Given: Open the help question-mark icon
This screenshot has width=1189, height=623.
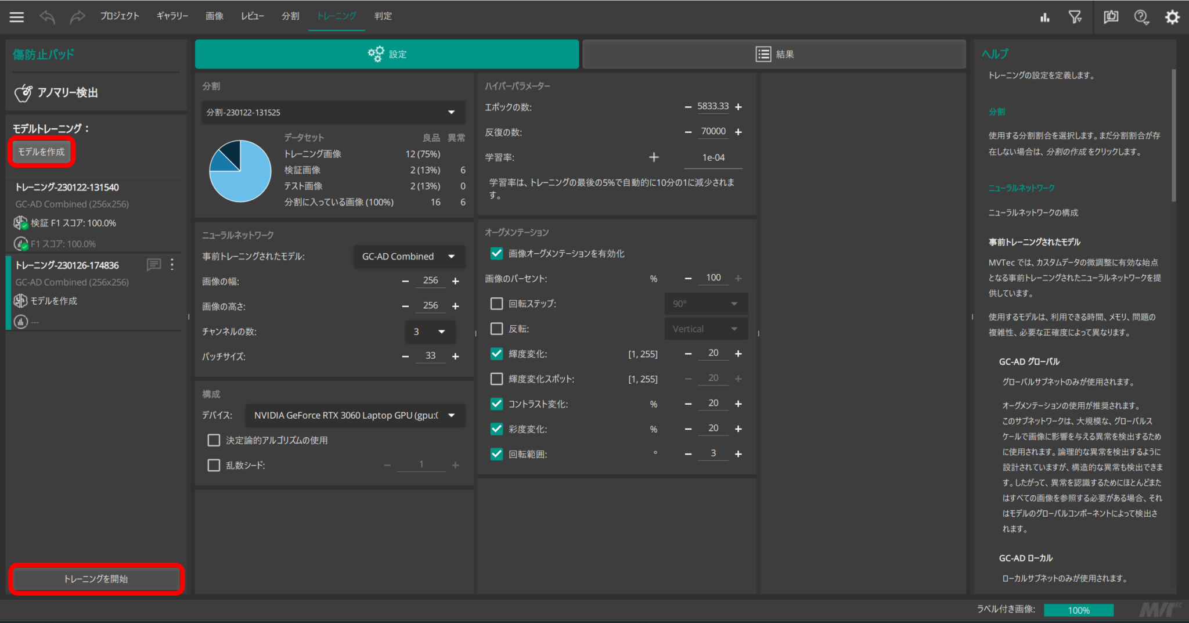Looking at the screenshot, I should pyautogui.click(x=1141, y=17).
